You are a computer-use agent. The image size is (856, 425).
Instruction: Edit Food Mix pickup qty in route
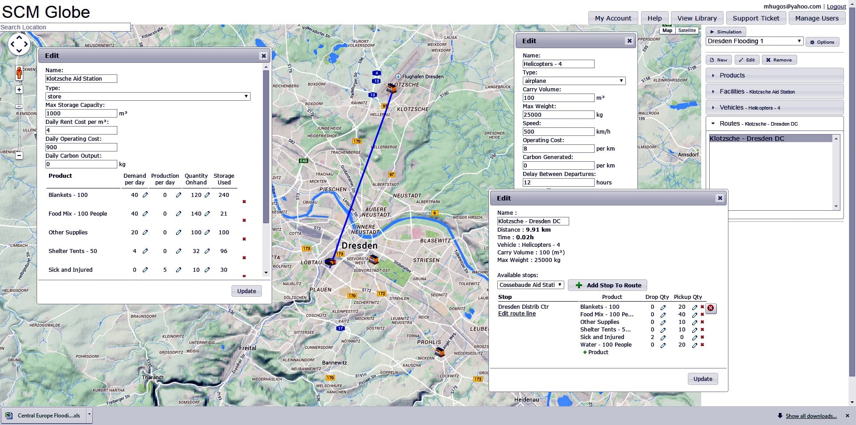coord(695,315)
